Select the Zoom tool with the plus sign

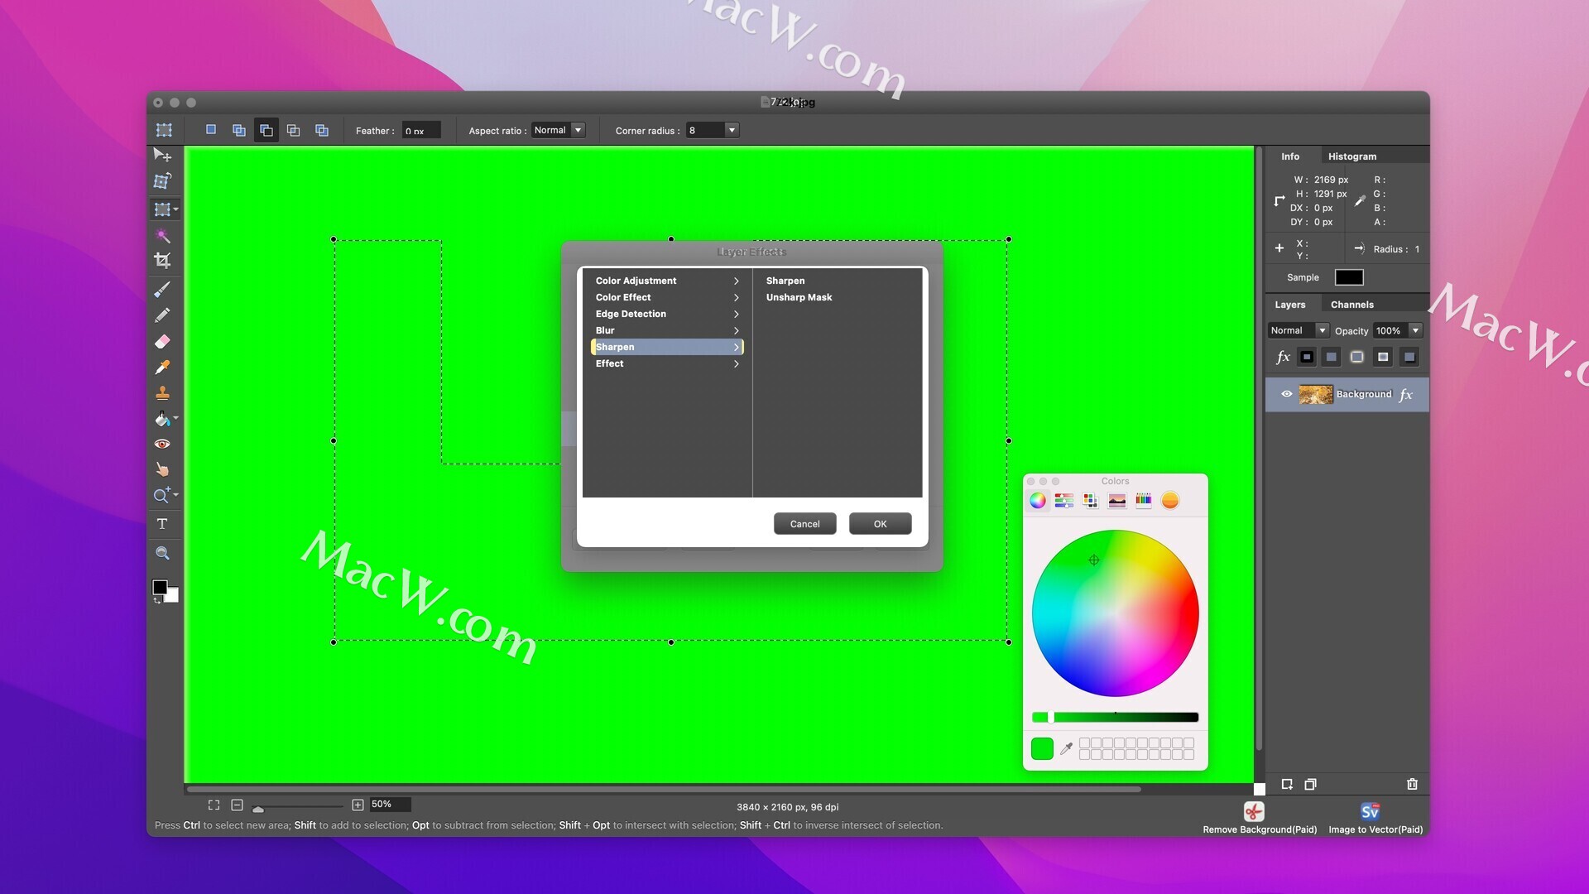162,495
